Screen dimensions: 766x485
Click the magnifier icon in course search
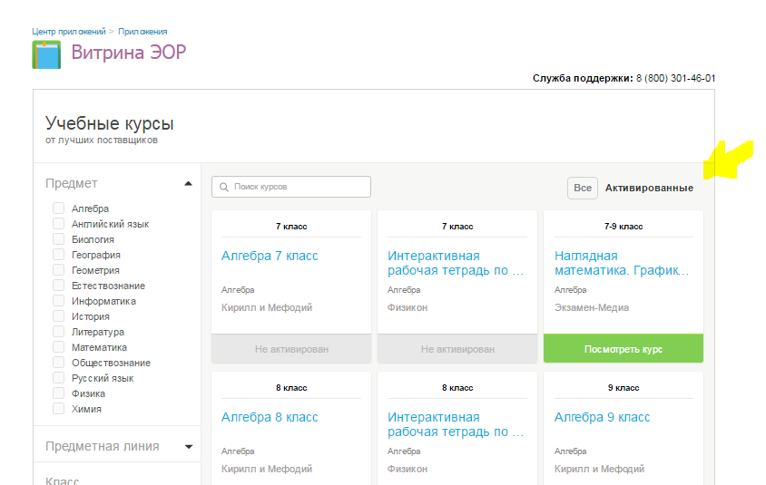[224, 187]
